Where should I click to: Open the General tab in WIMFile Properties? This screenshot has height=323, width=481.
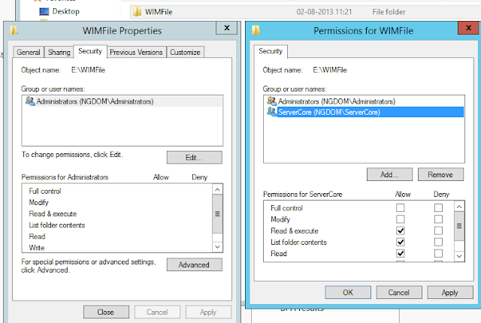tap(29, 52)
